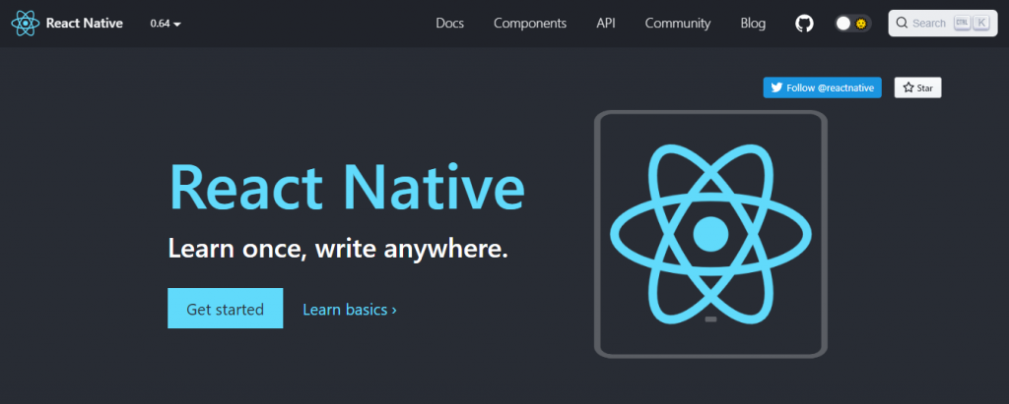Image resolution: width=1009 pixels, height=404 pixels.
Task: Click the large React logo illustration
Action: click(x=710, y=234)
